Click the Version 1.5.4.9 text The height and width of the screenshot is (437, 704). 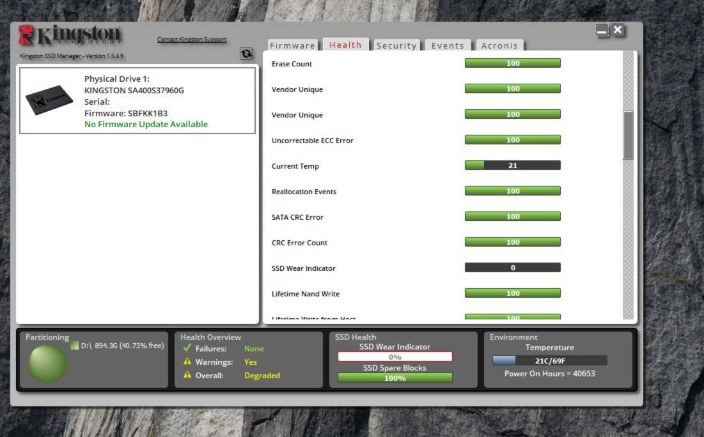tap(104, 56)
